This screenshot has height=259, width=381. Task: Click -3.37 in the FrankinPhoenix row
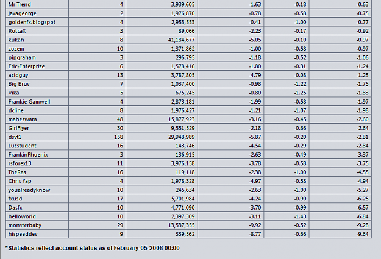click(x=363, y=155)
